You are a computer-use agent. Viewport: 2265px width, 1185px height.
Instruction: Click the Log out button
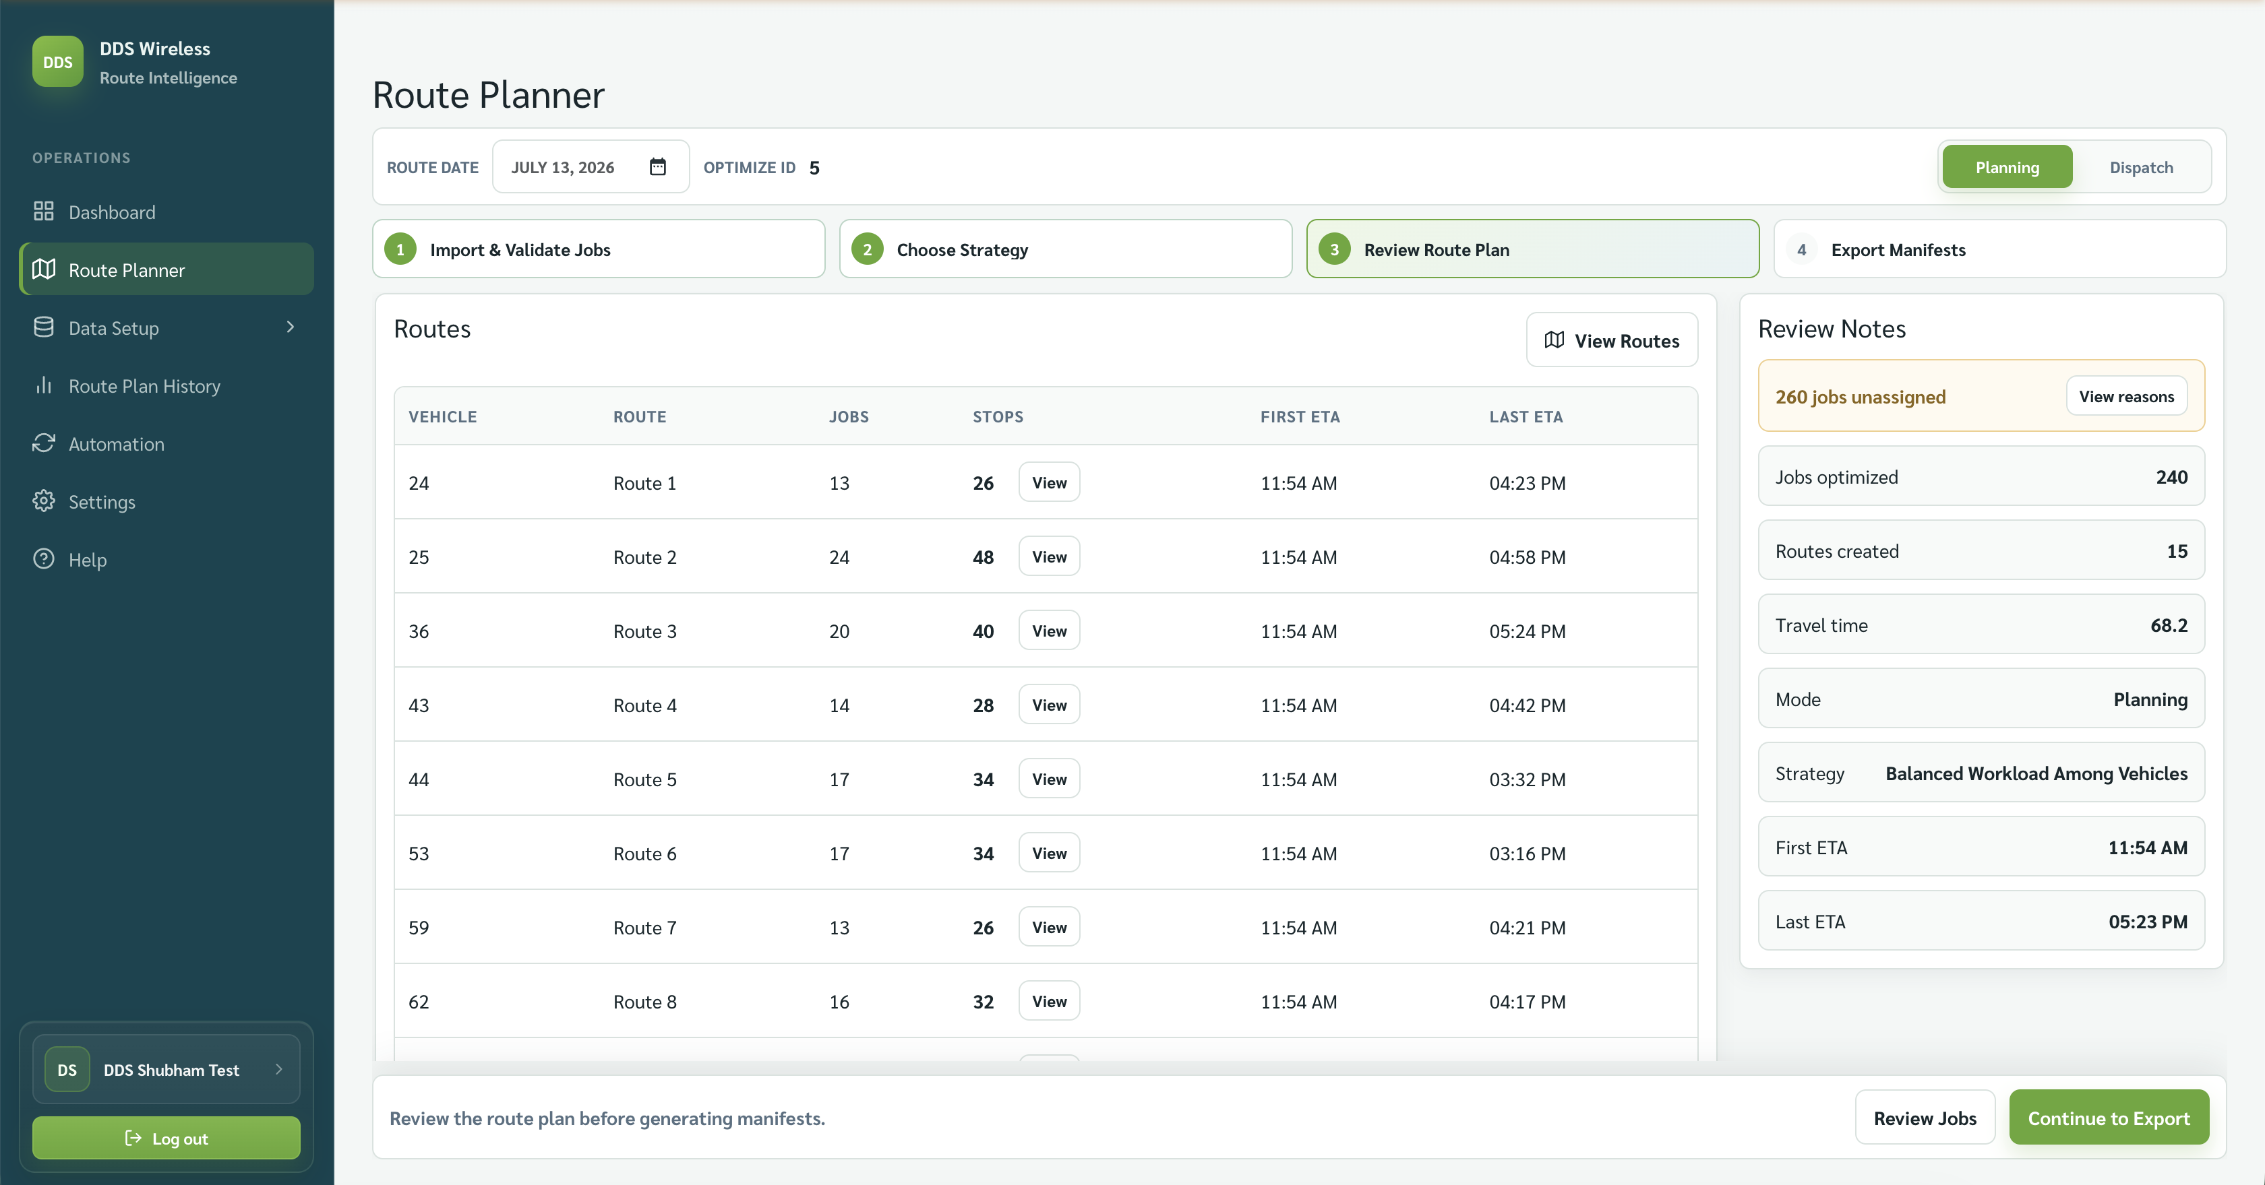click(x=167, y=1139)
